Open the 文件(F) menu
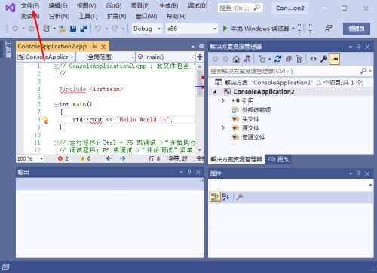The image size is (377, 273). pyautogui.click(x=30, y=6)
